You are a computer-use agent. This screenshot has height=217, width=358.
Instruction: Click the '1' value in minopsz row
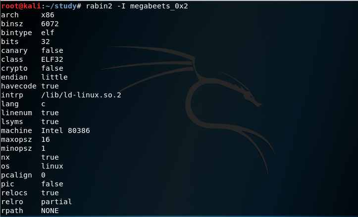pos(44,148)
